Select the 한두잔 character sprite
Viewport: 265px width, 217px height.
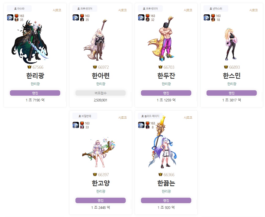tap(162, 39)
